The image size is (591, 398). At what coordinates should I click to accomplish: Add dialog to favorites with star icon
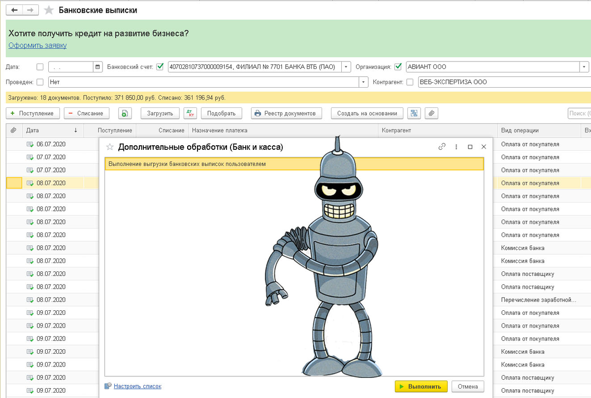tap(110, 147)
